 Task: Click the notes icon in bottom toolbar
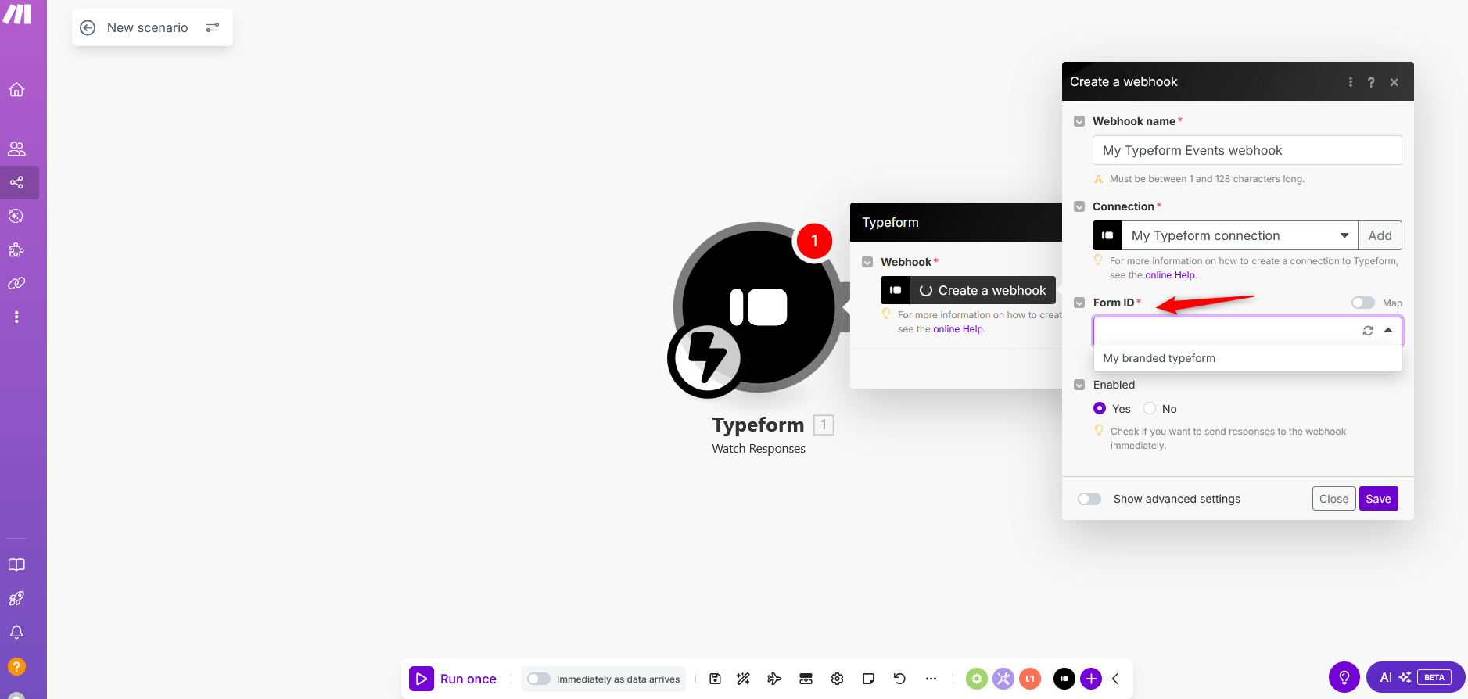coord(868,679)
